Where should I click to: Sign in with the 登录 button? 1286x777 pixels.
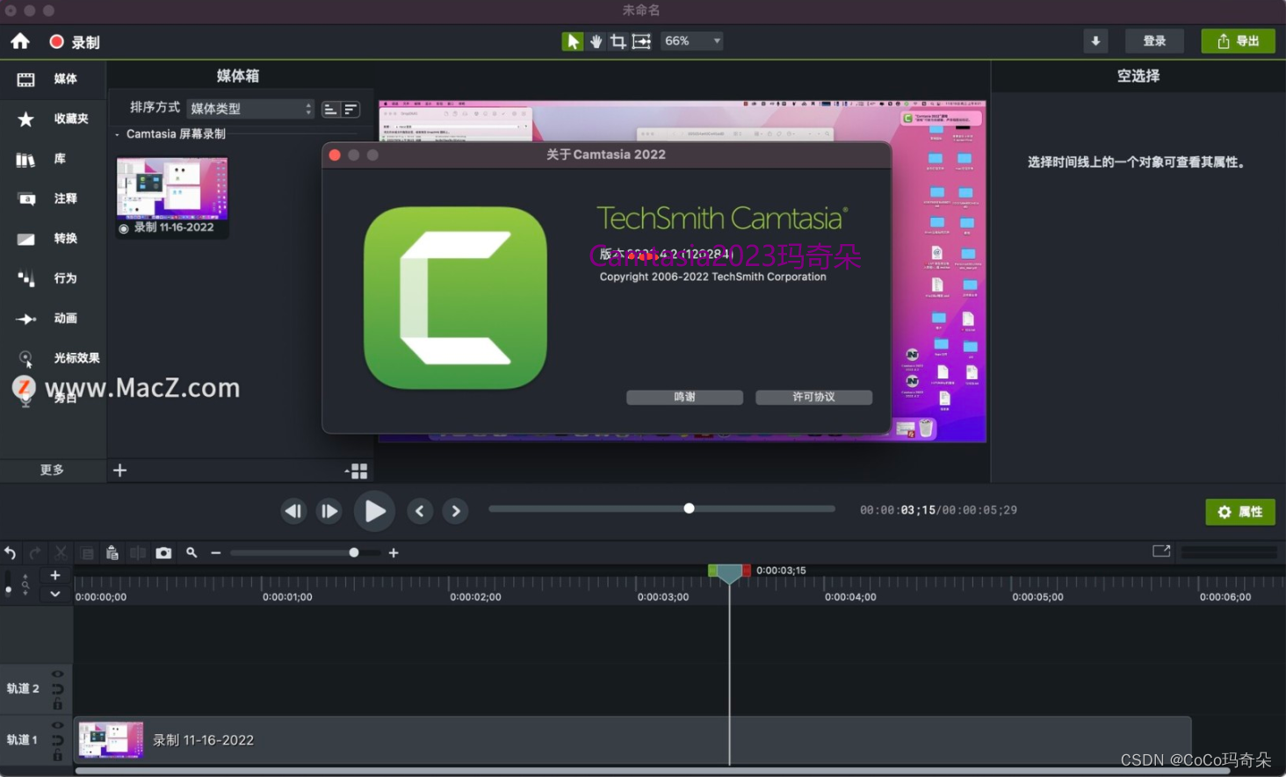(1154, 41)
